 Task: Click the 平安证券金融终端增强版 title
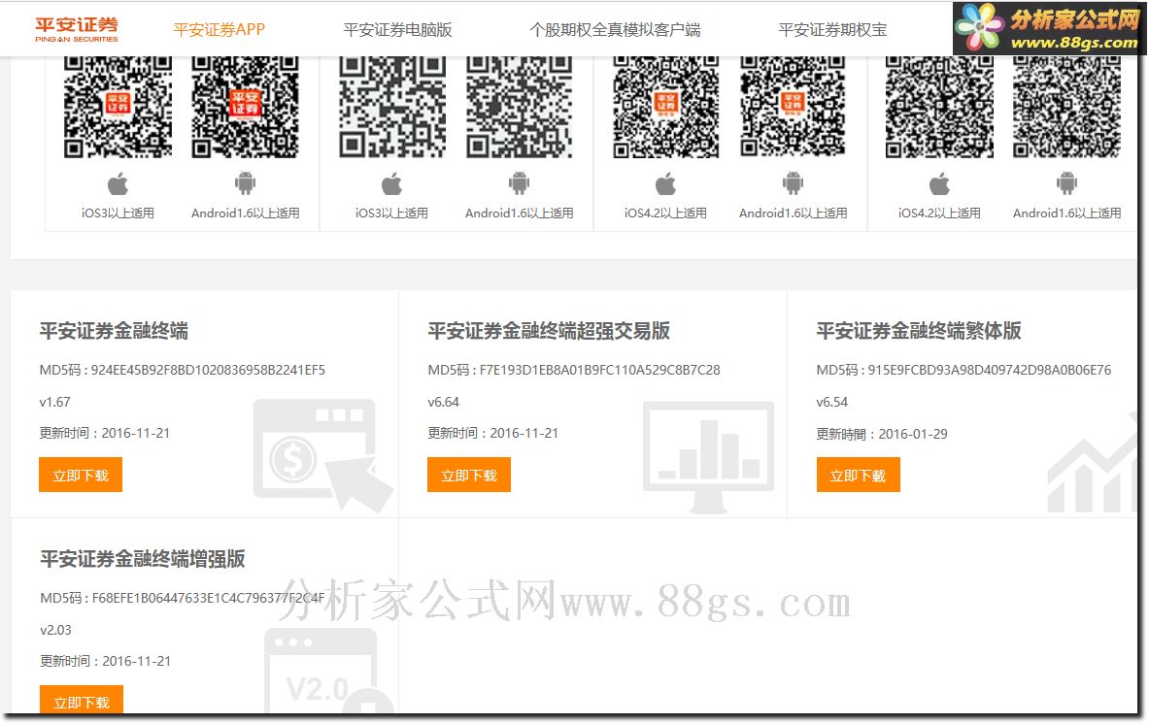(x=142, y=559)
